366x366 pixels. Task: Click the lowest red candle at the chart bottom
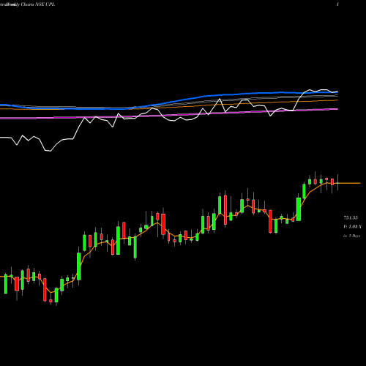tap(51, 301)
